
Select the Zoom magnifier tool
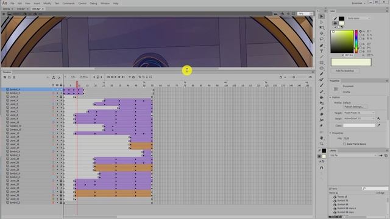321,144
